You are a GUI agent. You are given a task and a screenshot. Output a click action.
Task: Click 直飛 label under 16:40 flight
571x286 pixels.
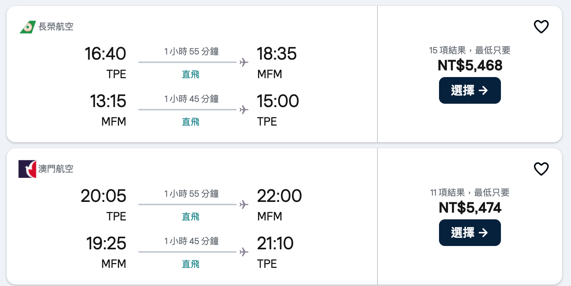tap(191, 74)
